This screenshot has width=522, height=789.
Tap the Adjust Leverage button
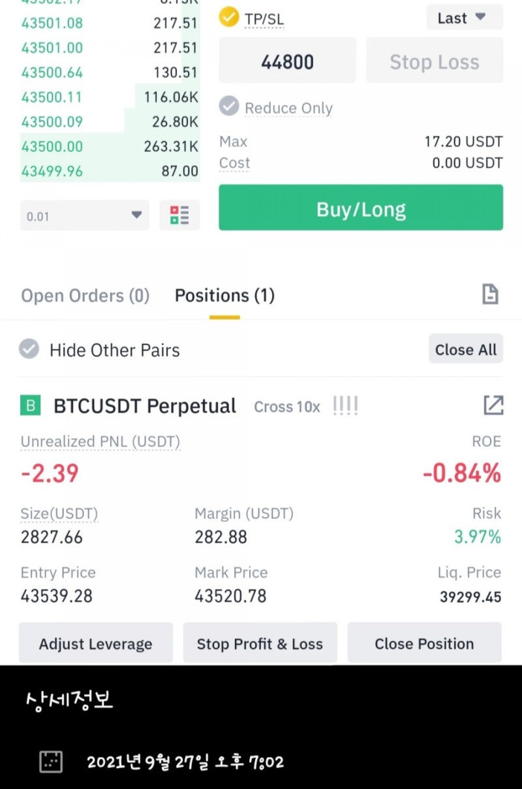tap(96, 643)
